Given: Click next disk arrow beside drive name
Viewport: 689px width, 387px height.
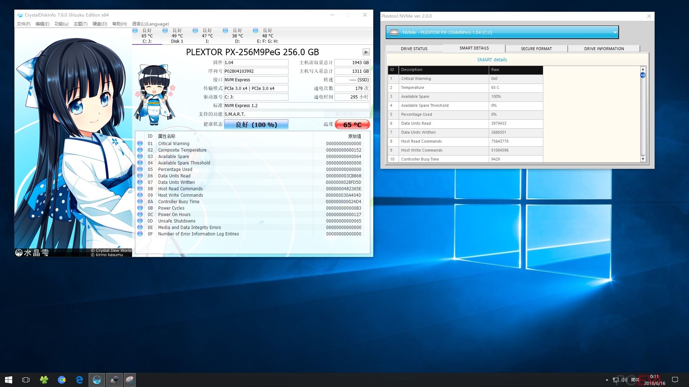Looking at the screenshot, I should [366, 52].
